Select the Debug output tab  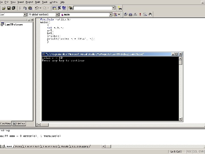18,146
